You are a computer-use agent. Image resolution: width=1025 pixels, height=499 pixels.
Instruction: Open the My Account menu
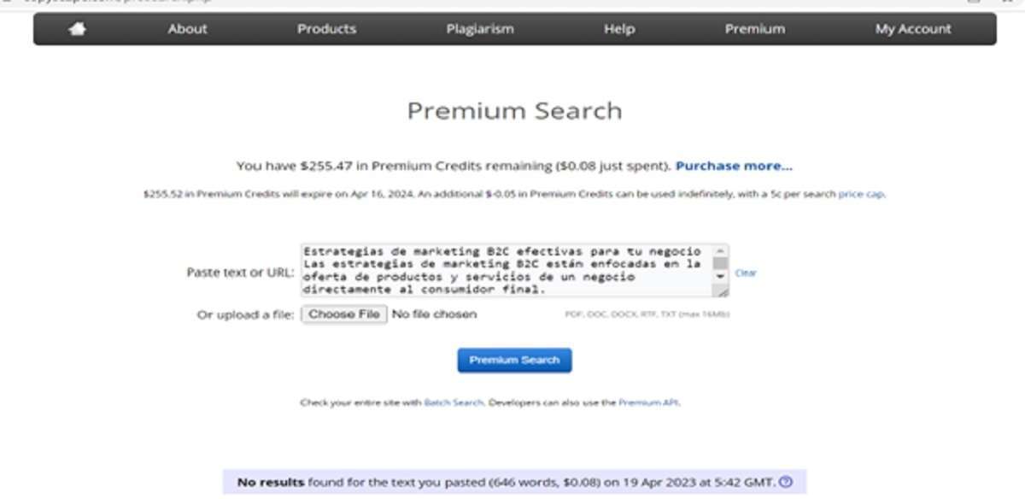click(x=913, y=29)
